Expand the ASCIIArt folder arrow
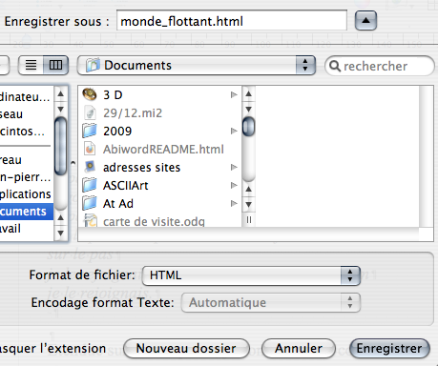The width and height of the screenshot is (438, 366). [234, 185]
